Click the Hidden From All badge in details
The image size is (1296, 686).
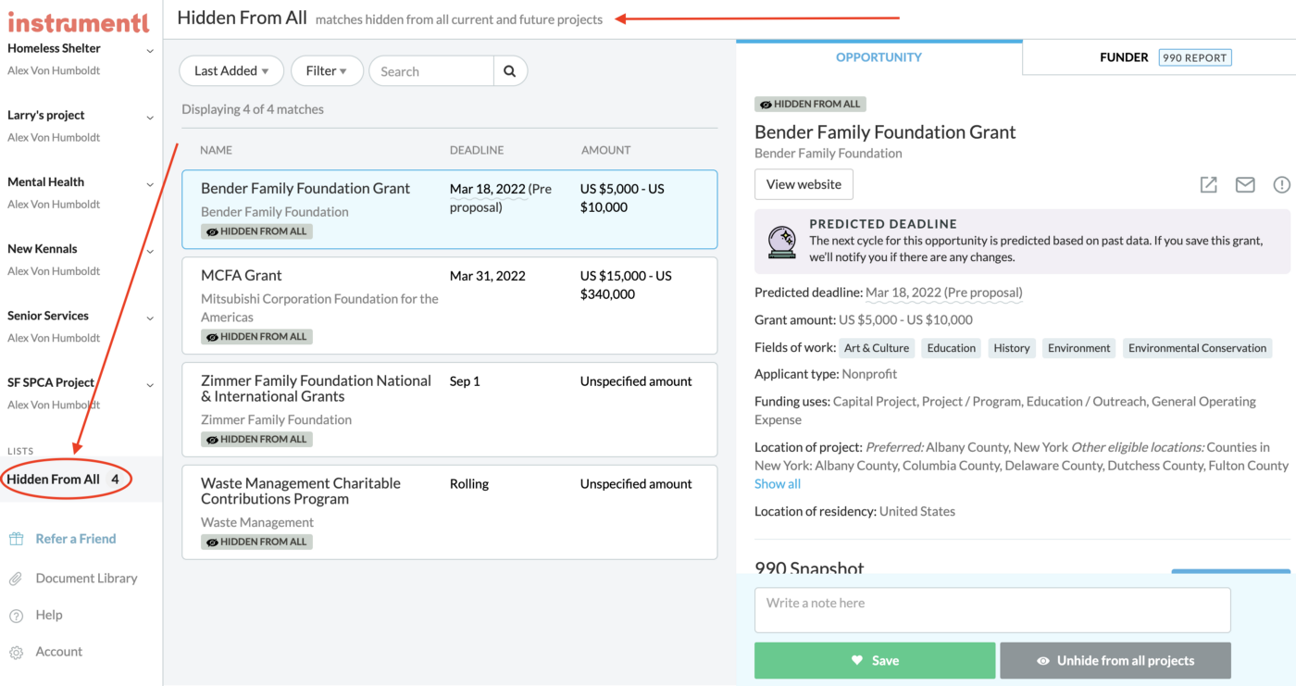click(810, 105)
